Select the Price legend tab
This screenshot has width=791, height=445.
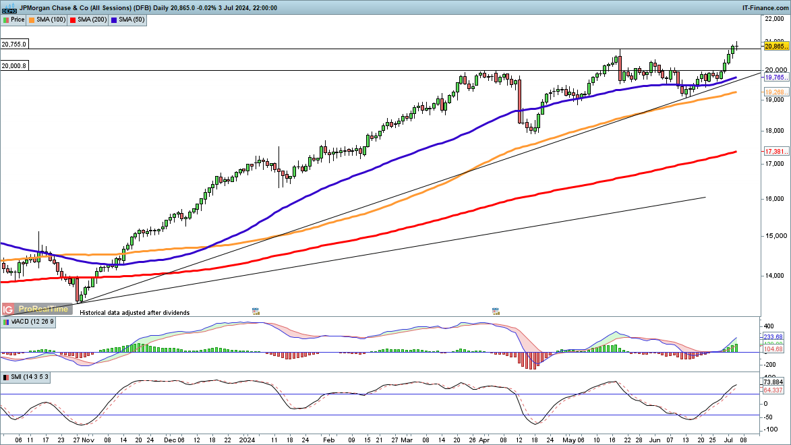(x=14, y=20)
